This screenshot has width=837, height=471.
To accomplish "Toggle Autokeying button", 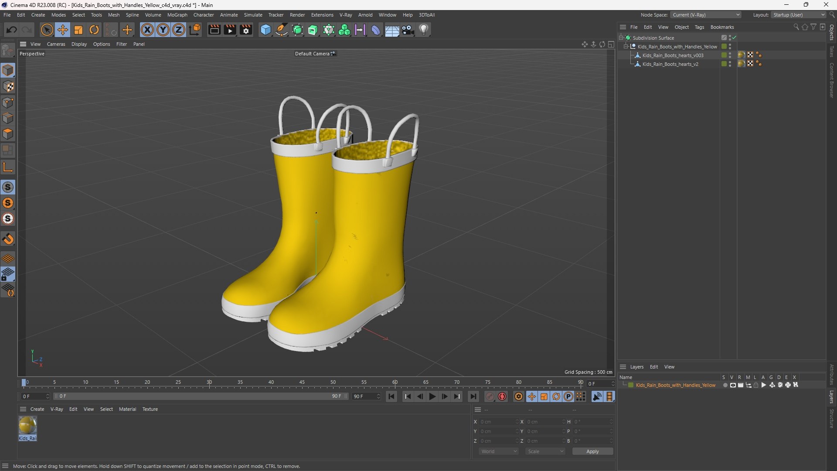I will point(502,396).
